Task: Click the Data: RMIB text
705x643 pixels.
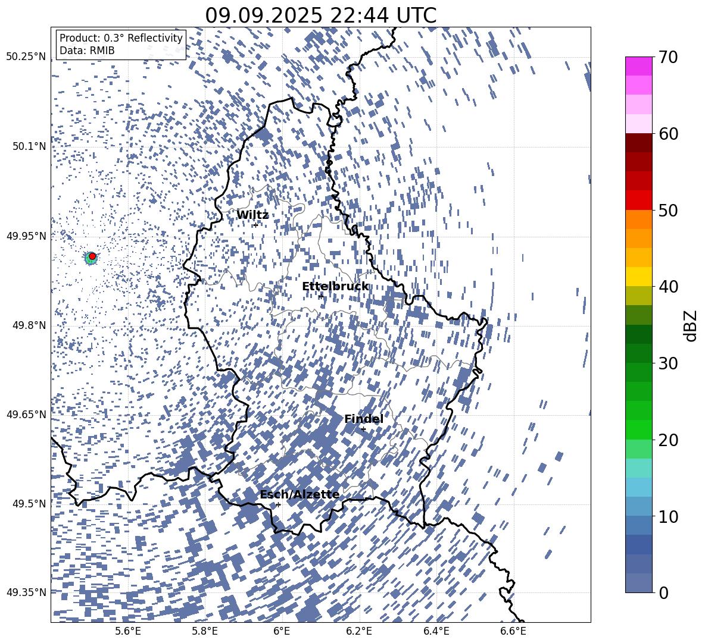Action: click(87, 51)
